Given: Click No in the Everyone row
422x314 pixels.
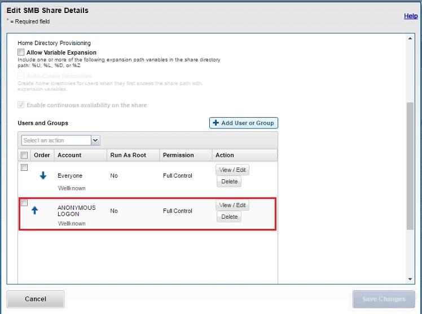Looking at the screenshot, I should click(114, 175).
